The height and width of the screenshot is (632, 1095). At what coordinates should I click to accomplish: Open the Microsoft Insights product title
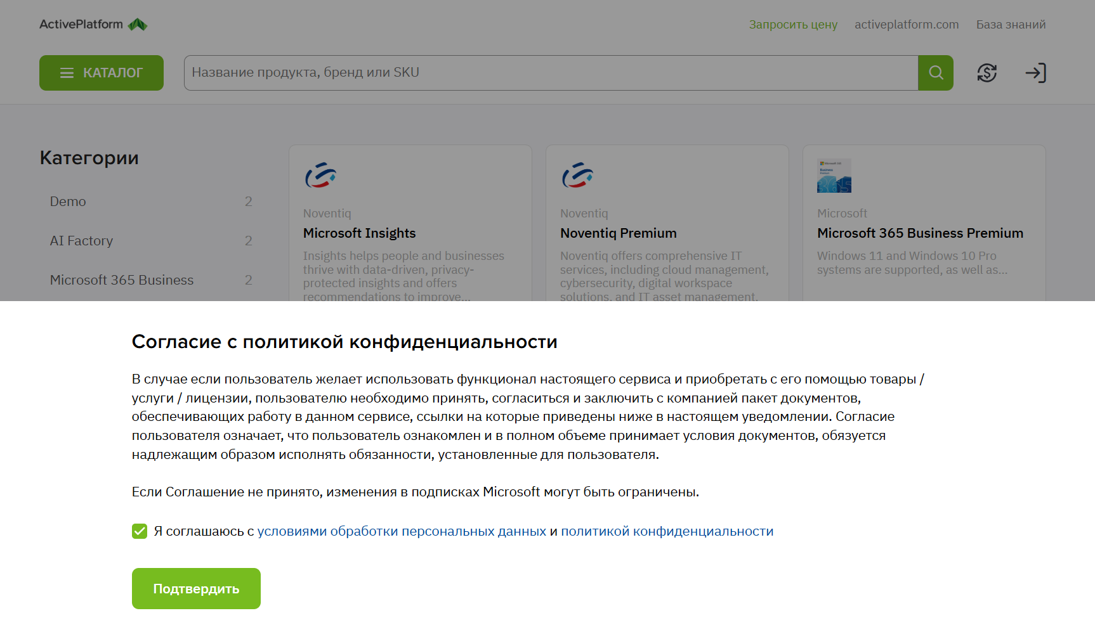(359, 233)
